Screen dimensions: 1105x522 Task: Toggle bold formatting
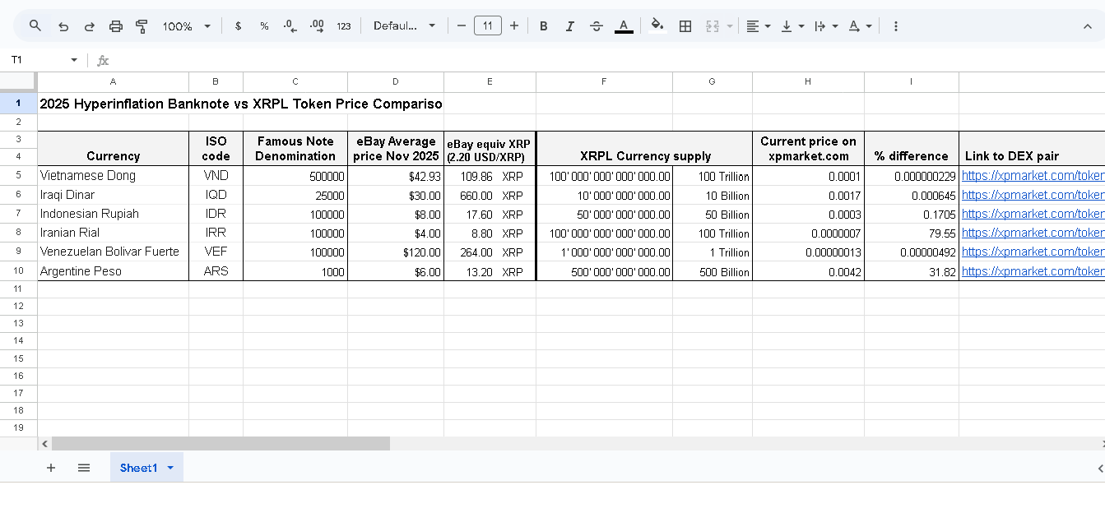coord(543,26)
